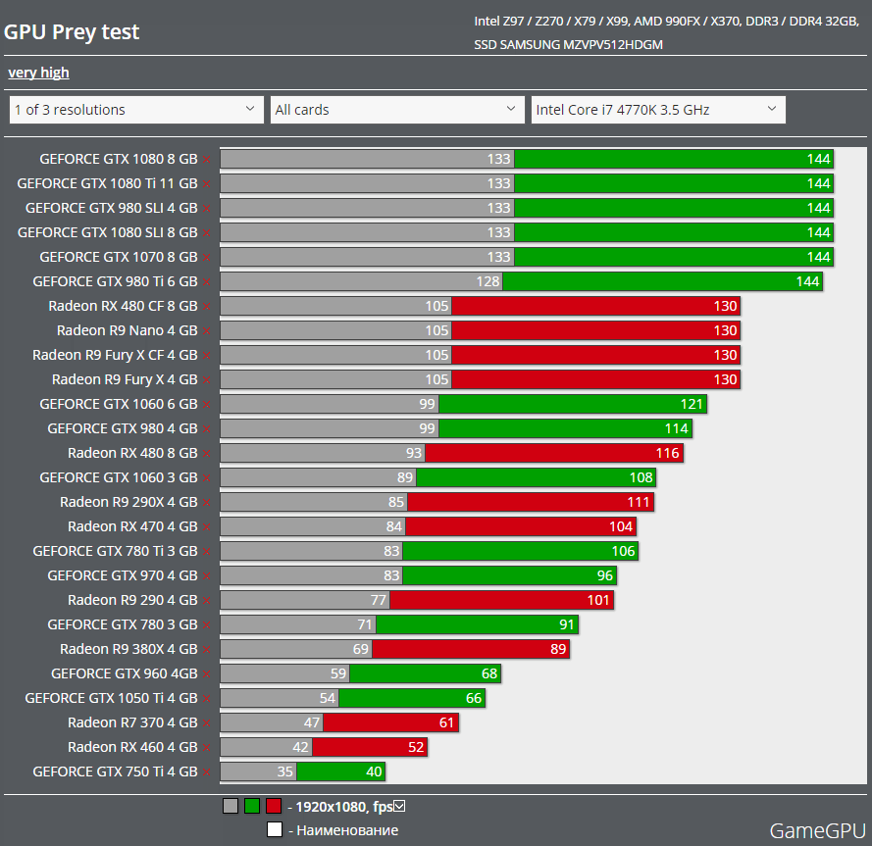Remove GEFORCE GTX 1060 6 GB via X icon

[x=206, y=404]
